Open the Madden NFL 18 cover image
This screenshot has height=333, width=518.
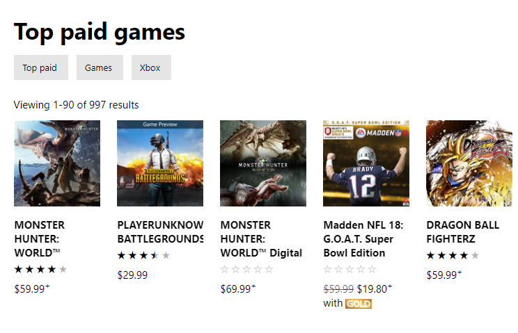[x=366, y=163]
